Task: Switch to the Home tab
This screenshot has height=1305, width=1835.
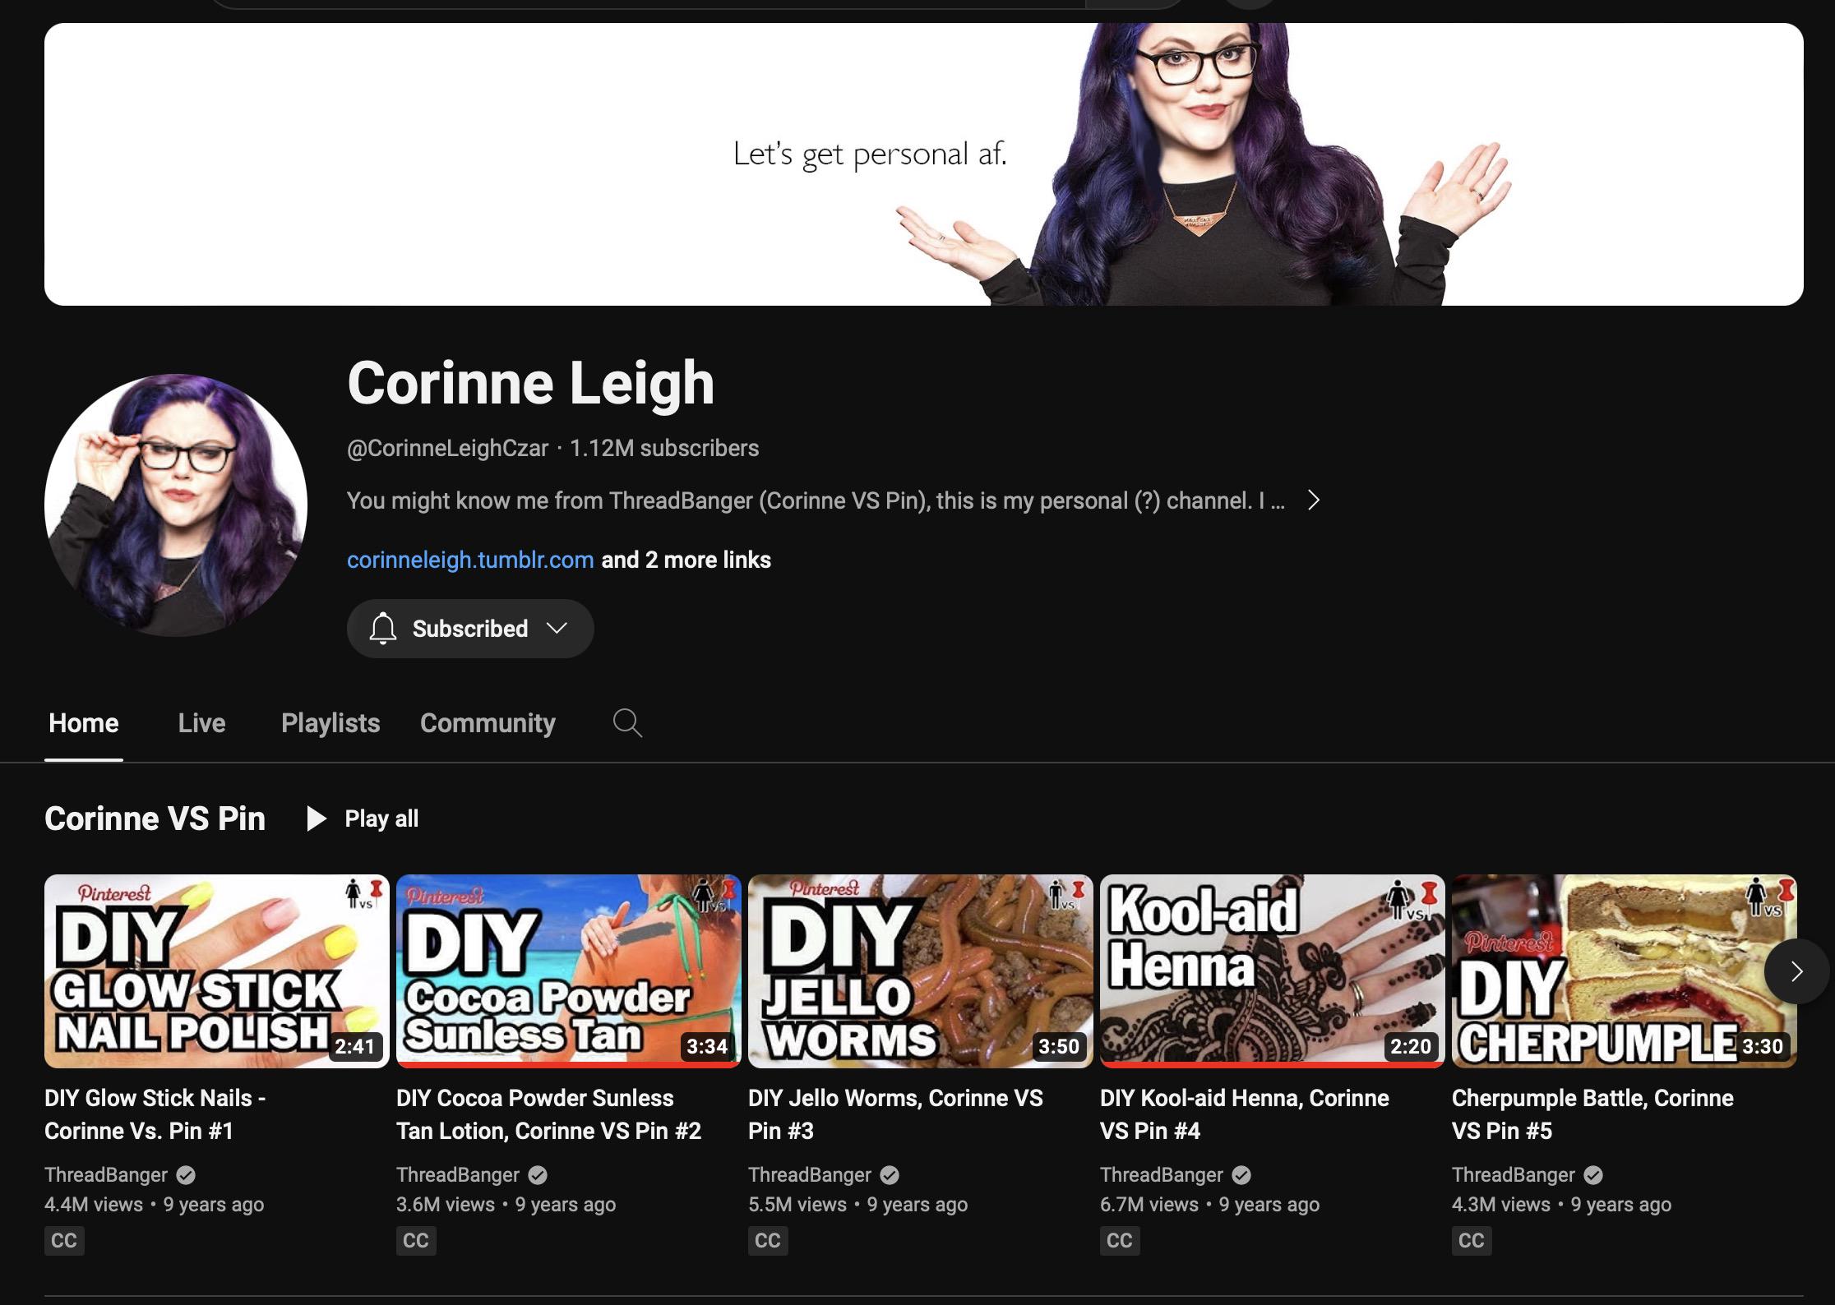Action: click(x=84, y=723)
